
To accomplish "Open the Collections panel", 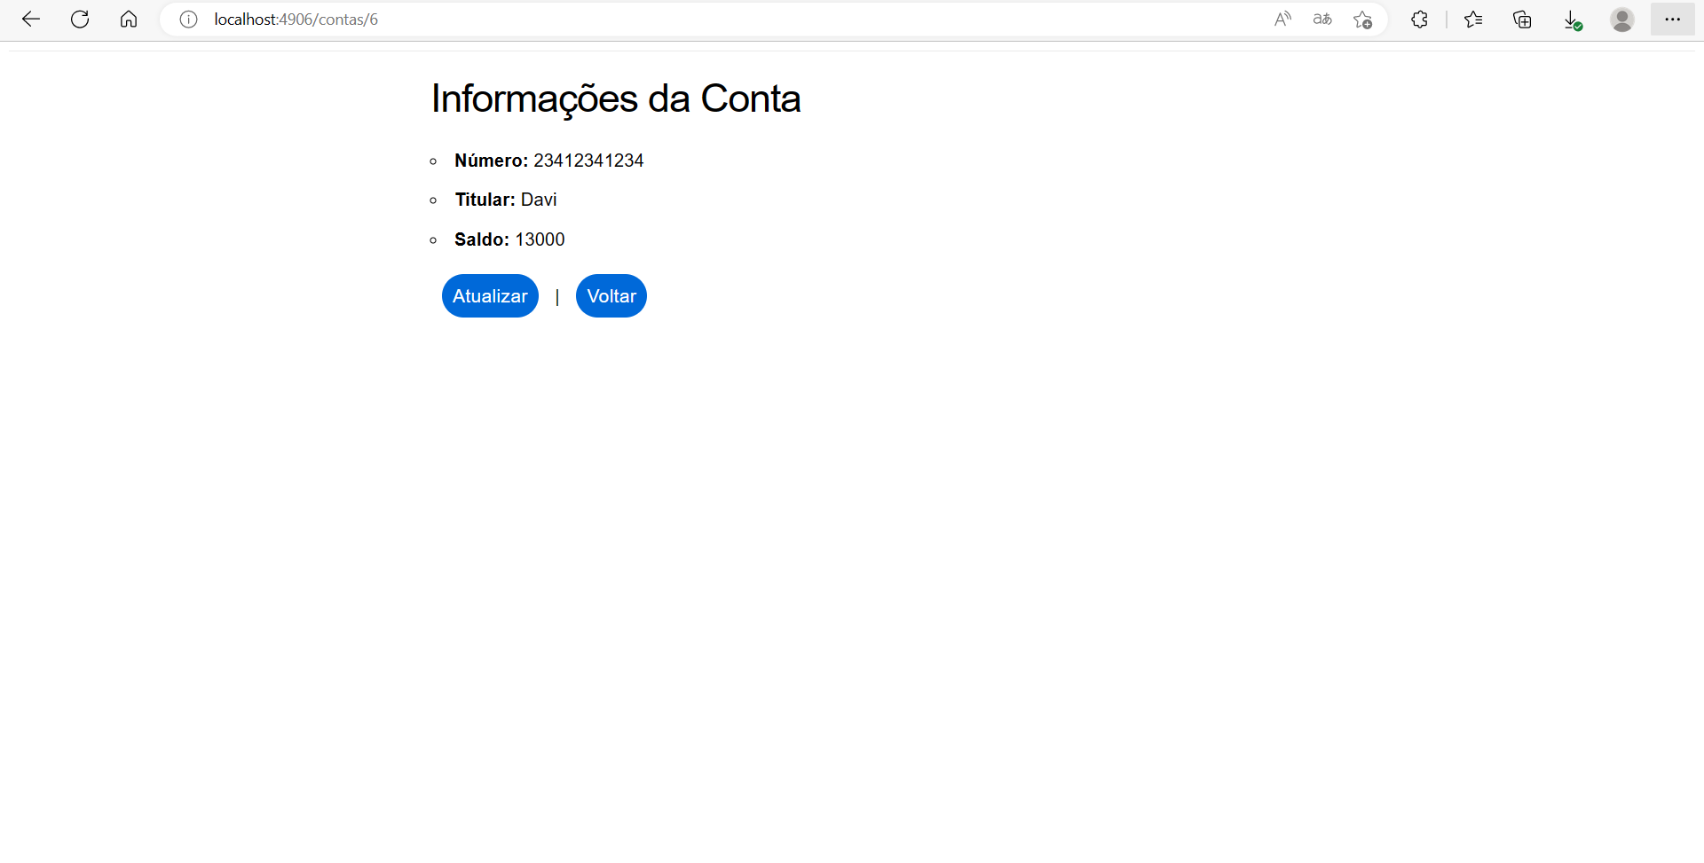I will pos(1522,20).
